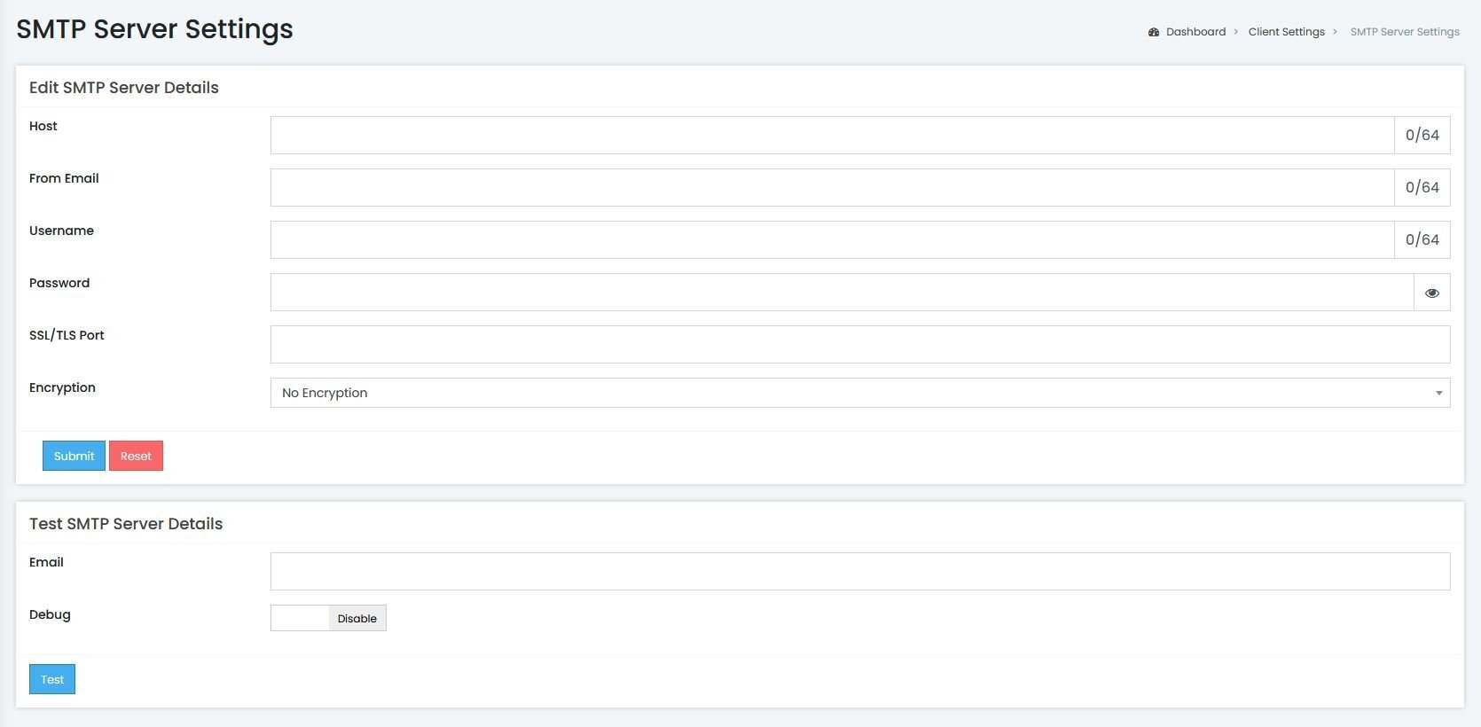Open the Encryption dropdown

click(x=860, y=393)
